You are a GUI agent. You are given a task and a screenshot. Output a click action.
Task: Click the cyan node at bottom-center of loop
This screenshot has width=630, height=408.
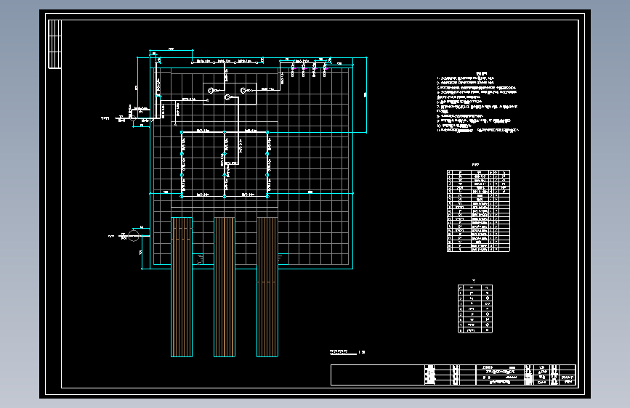(x=225, y=196)
